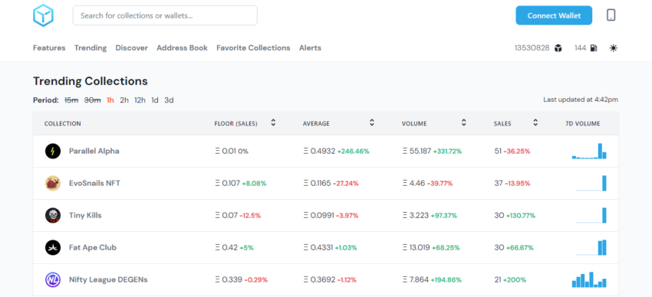652x297 pixels.
Task: Open the EvoSnails NFT snail avatar
Action: pos(53,183)
